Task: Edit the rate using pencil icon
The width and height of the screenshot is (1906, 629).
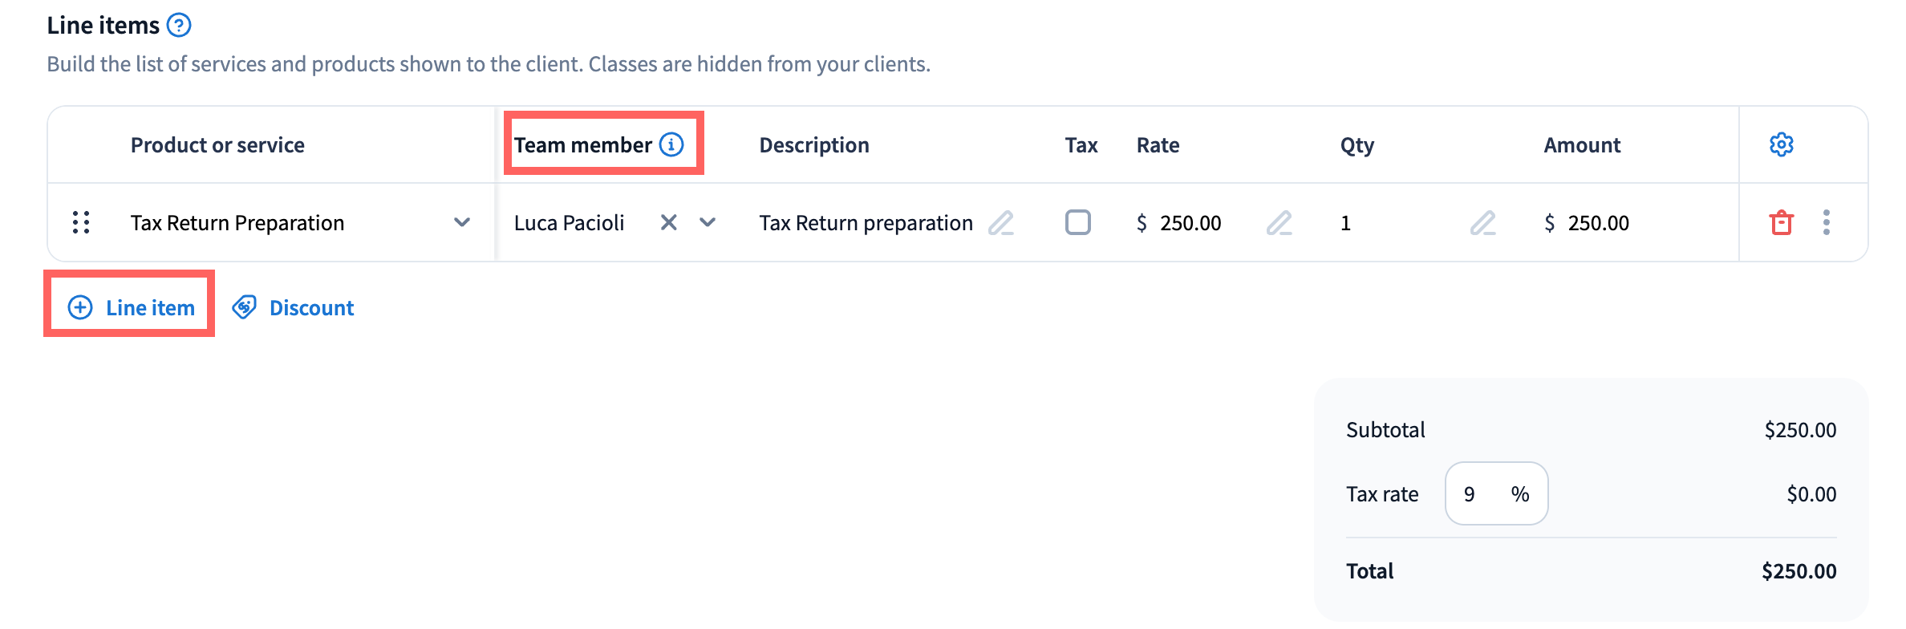Action: (x=1279, y=222)
